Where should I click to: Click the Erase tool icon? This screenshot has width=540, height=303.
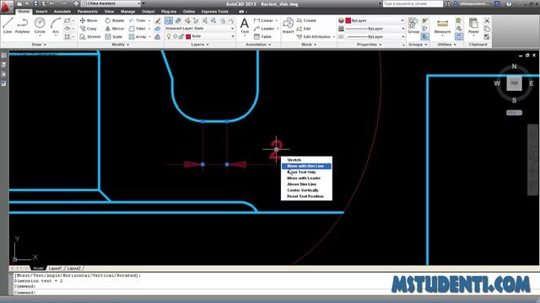tap(158, 20)
